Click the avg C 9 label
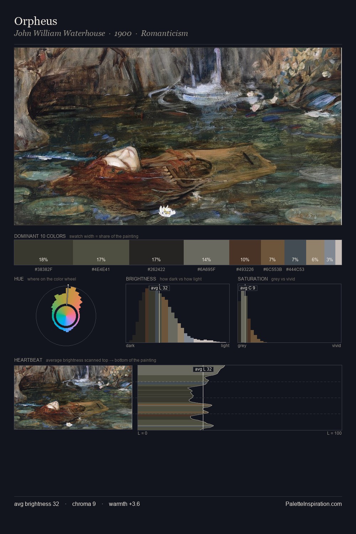This screenshot has width=356, height=534. click(x=248, y=288)
